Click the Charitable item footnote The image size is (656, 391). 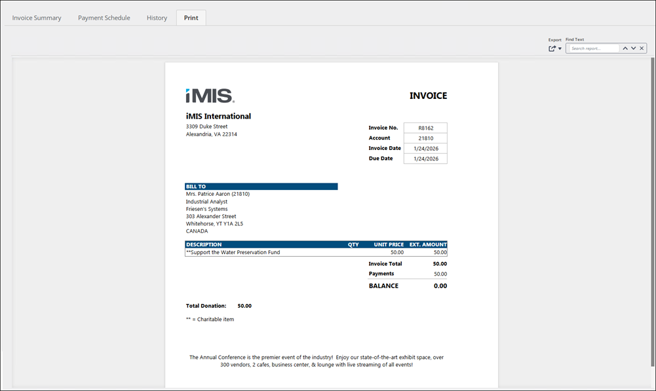click(210, 319)
